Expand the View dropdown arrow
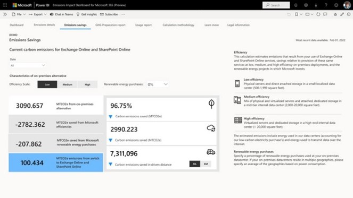This screenshot has width=353, height=198. 312,14
